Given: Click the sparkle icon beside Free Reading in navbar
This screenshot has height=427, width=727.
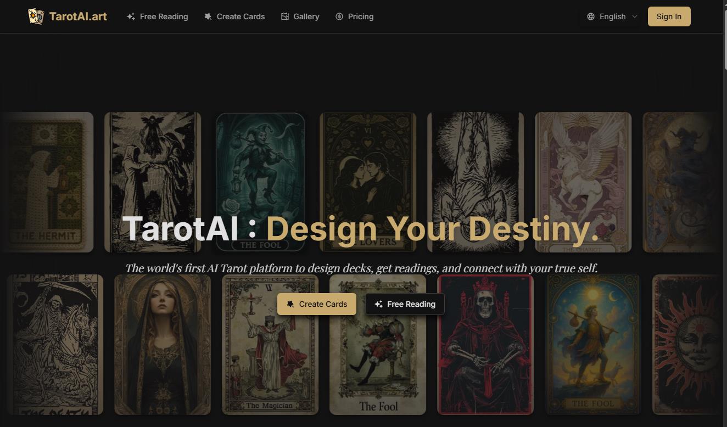Looking at the screenshot, I should coord(131,16).
